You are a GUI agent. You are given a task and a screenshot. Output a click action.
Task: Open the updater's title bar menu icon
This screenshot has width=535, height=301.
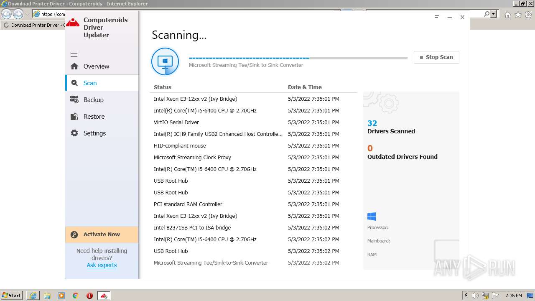click(x=437, y=18)
